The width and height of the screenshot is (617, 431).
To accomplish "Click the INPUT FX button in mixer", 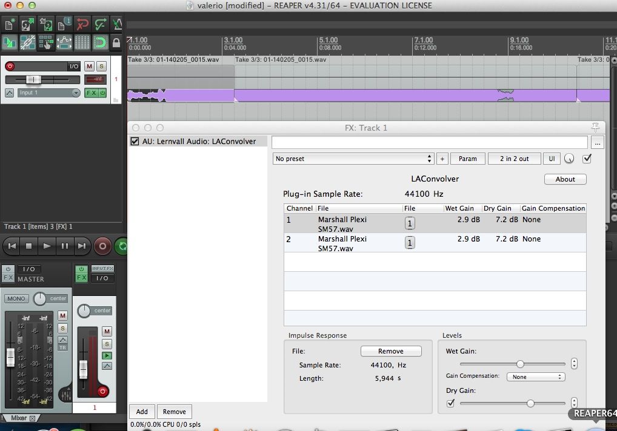I will tap(102, 268).
